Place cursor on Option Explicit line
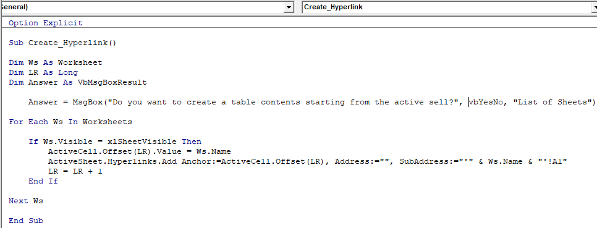The height and width of the screenshot is (228, 597). [x=45, y=23]
